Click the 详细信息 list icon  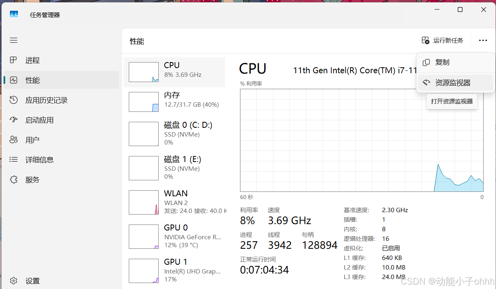tap(14, 160)
